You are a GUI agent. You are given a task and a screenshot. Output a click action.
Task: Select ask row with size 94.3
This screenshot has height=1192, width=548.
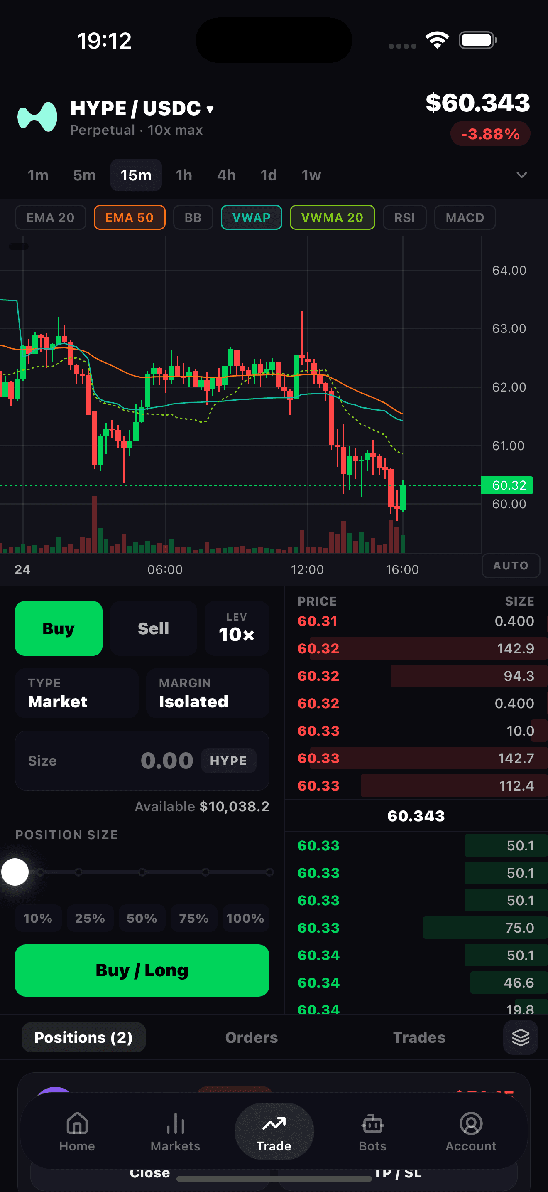click(416, 675)
